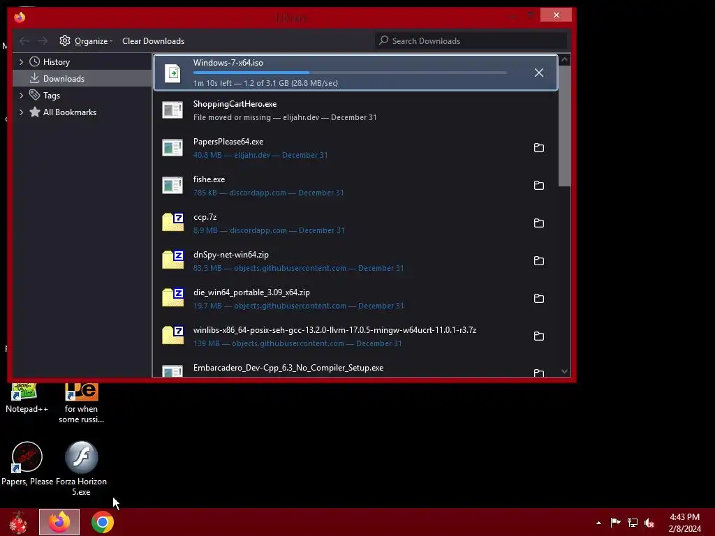The width and height of the screenshot is (715, 536).
Task: Show fishe.exe in its folder
Action: point(538,186)
